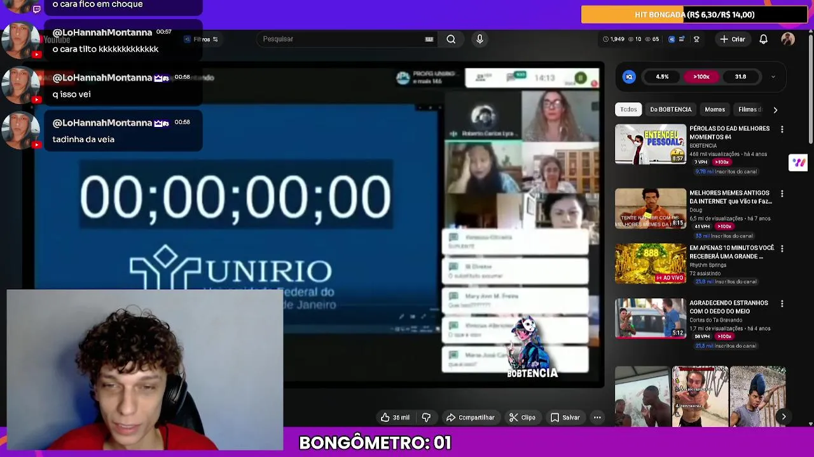814x457 pixels.
Task: Click chat message 'o cara tilto kkkkkkkkkkkkk'
Action: click(x=106, y=50)
